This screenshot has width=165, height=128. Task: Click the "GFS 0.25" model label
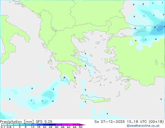coord(44,122)
